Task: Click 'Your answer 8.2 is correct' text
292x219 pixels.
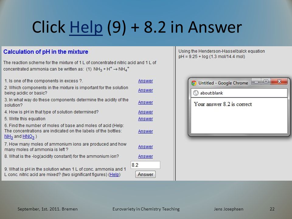Action: (x=223, y=104)
